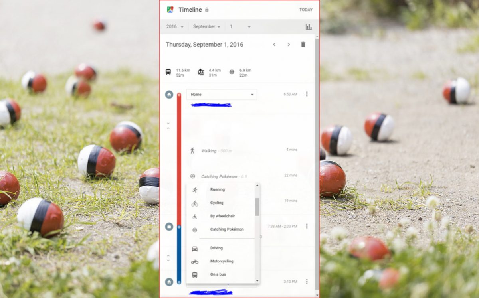
Task: Open the 2016 year dropdown
Action: pyautogui.click(x=175, y=27)
